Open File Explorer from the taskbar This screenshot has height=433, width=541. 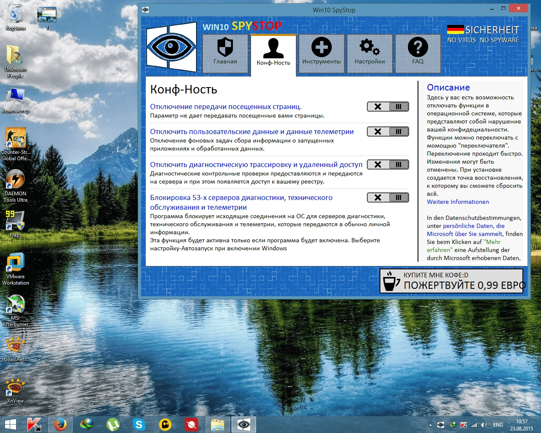[218, 425]
